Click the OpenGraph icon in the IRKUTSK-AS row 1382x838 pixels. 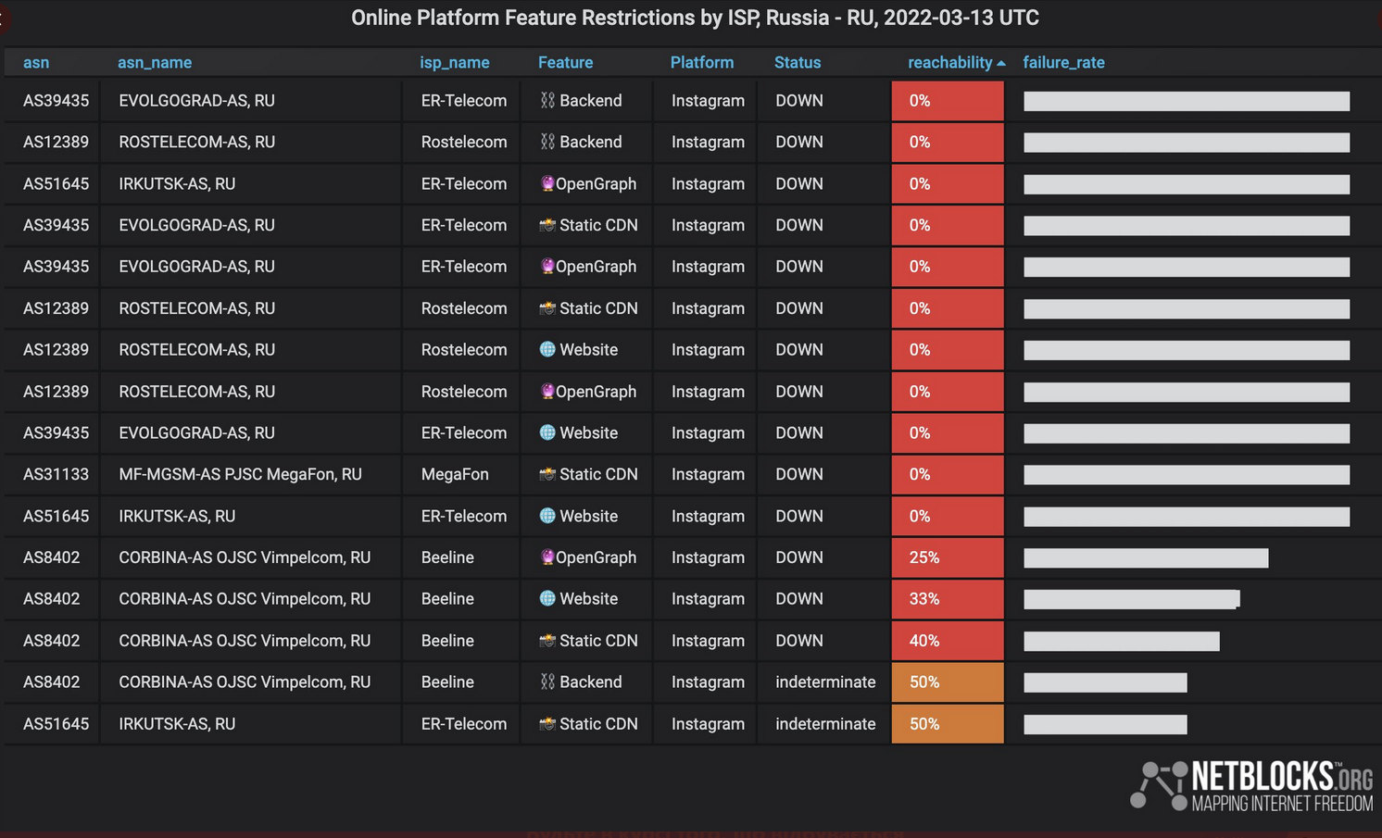(547, 183)
